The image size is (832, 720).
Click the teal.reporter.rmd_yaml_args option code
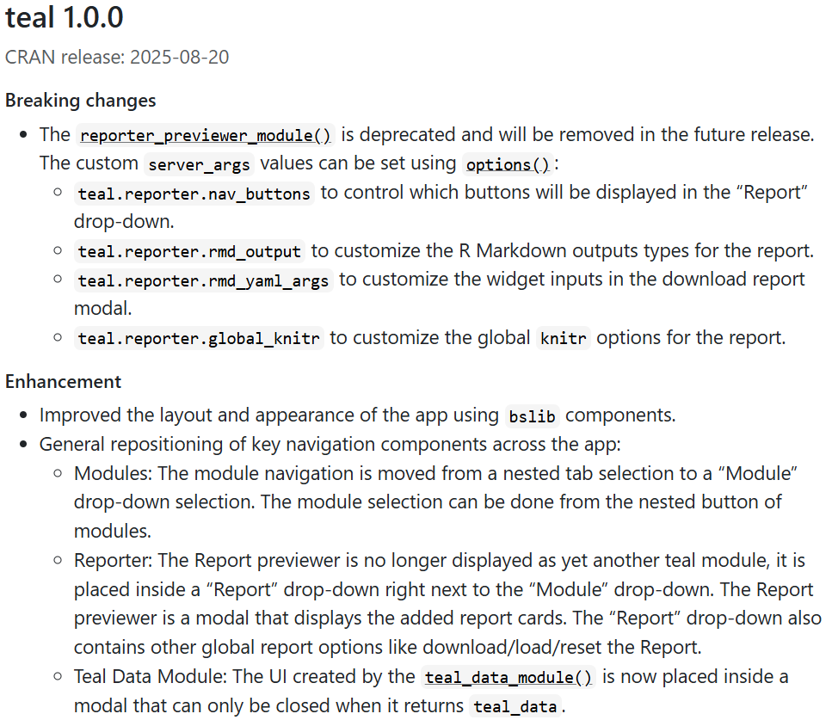tap(203, 280)
